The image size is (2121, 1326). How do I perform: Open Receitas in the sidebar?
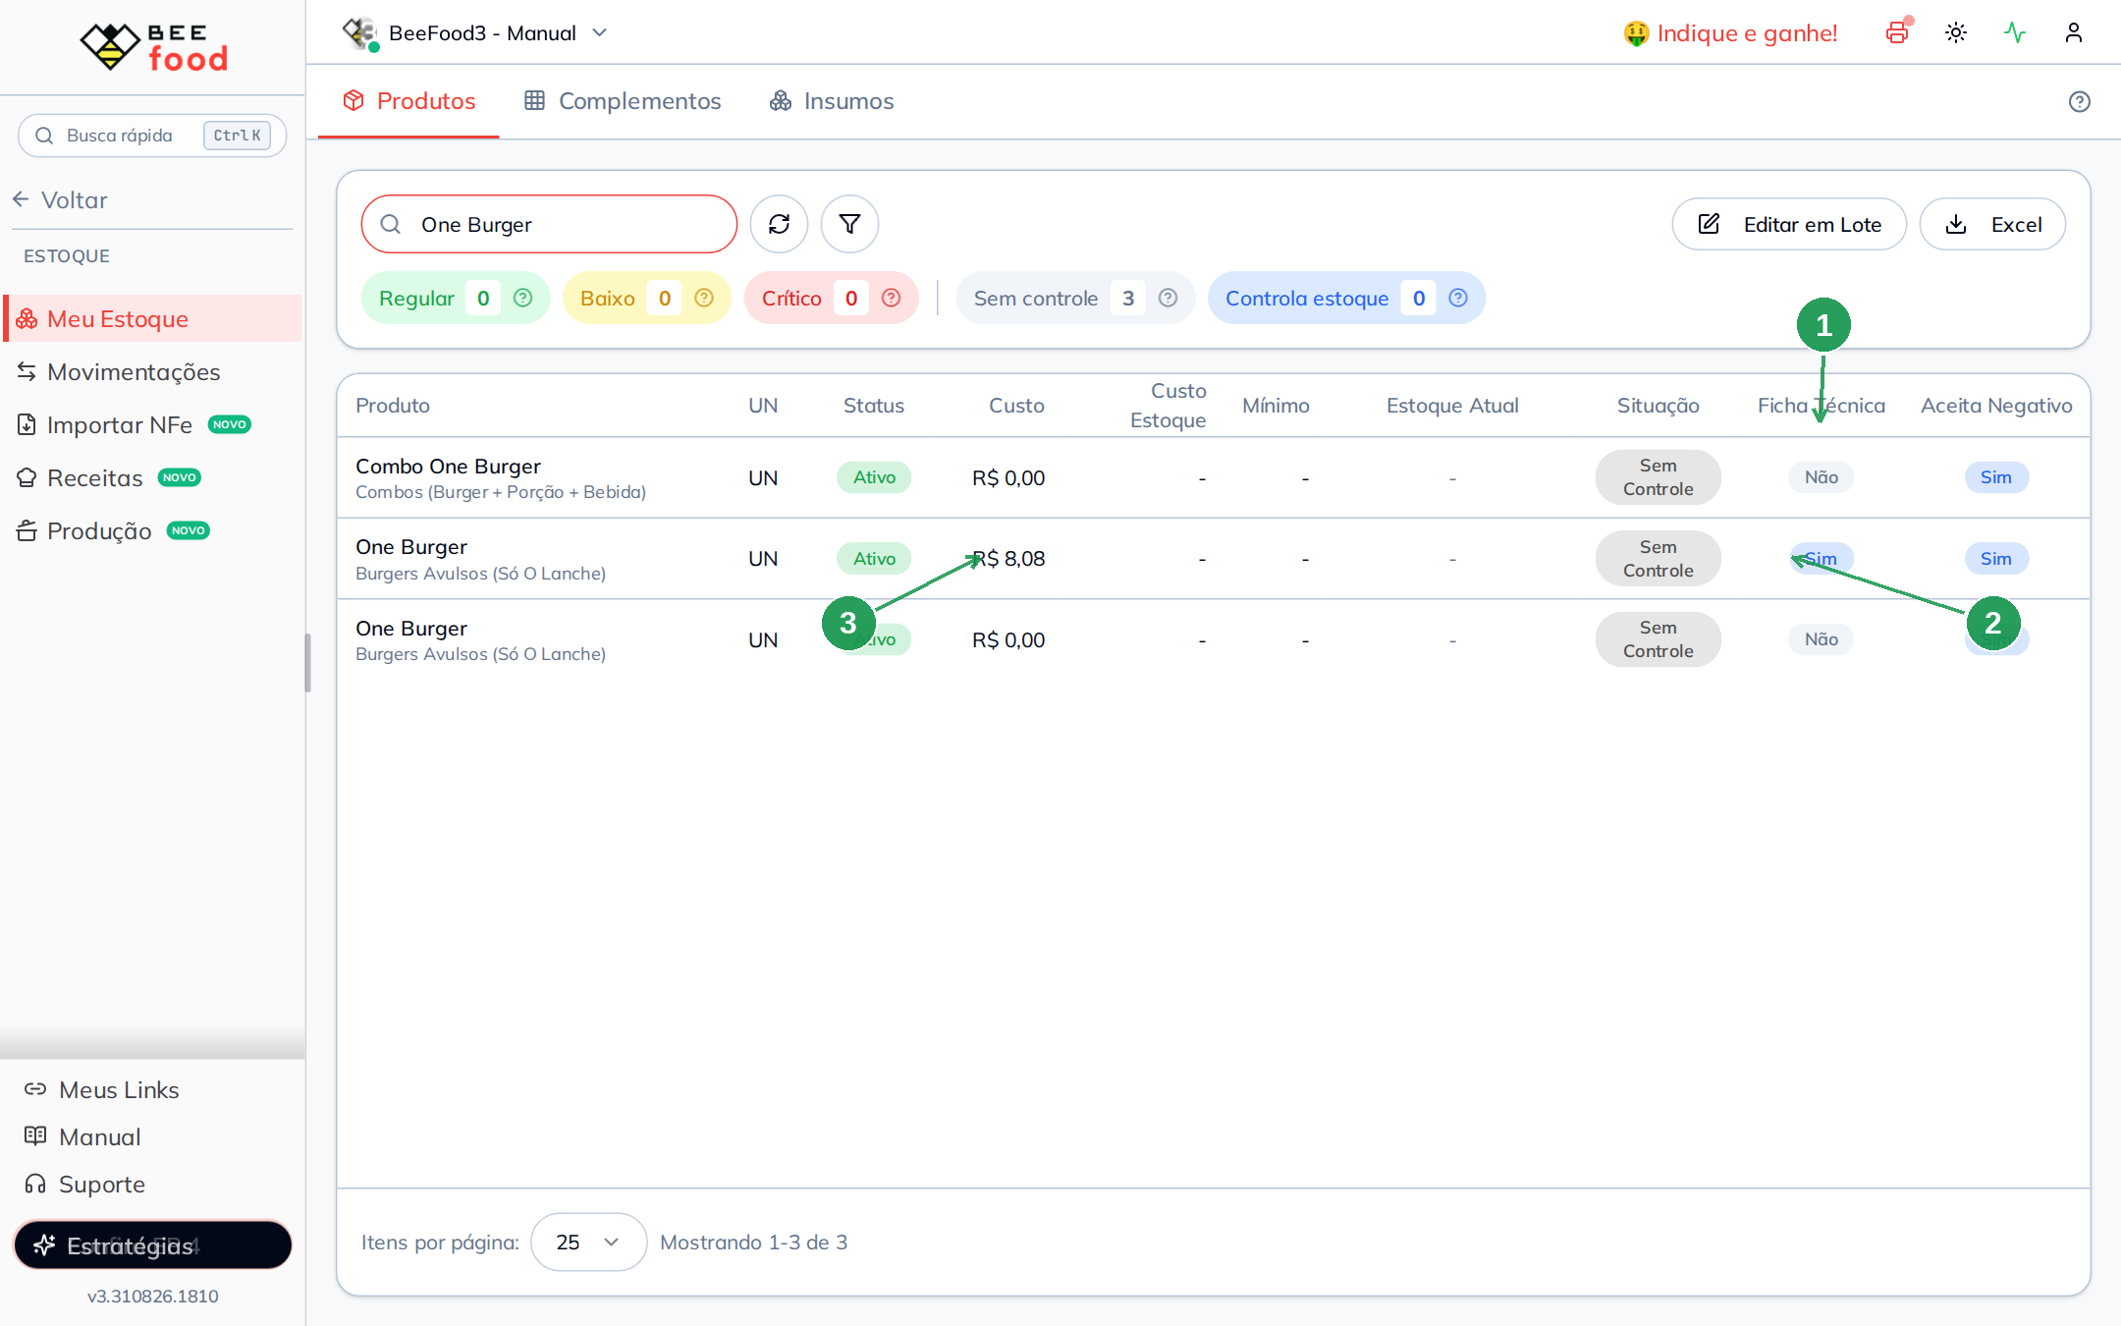tap(153, 477)
